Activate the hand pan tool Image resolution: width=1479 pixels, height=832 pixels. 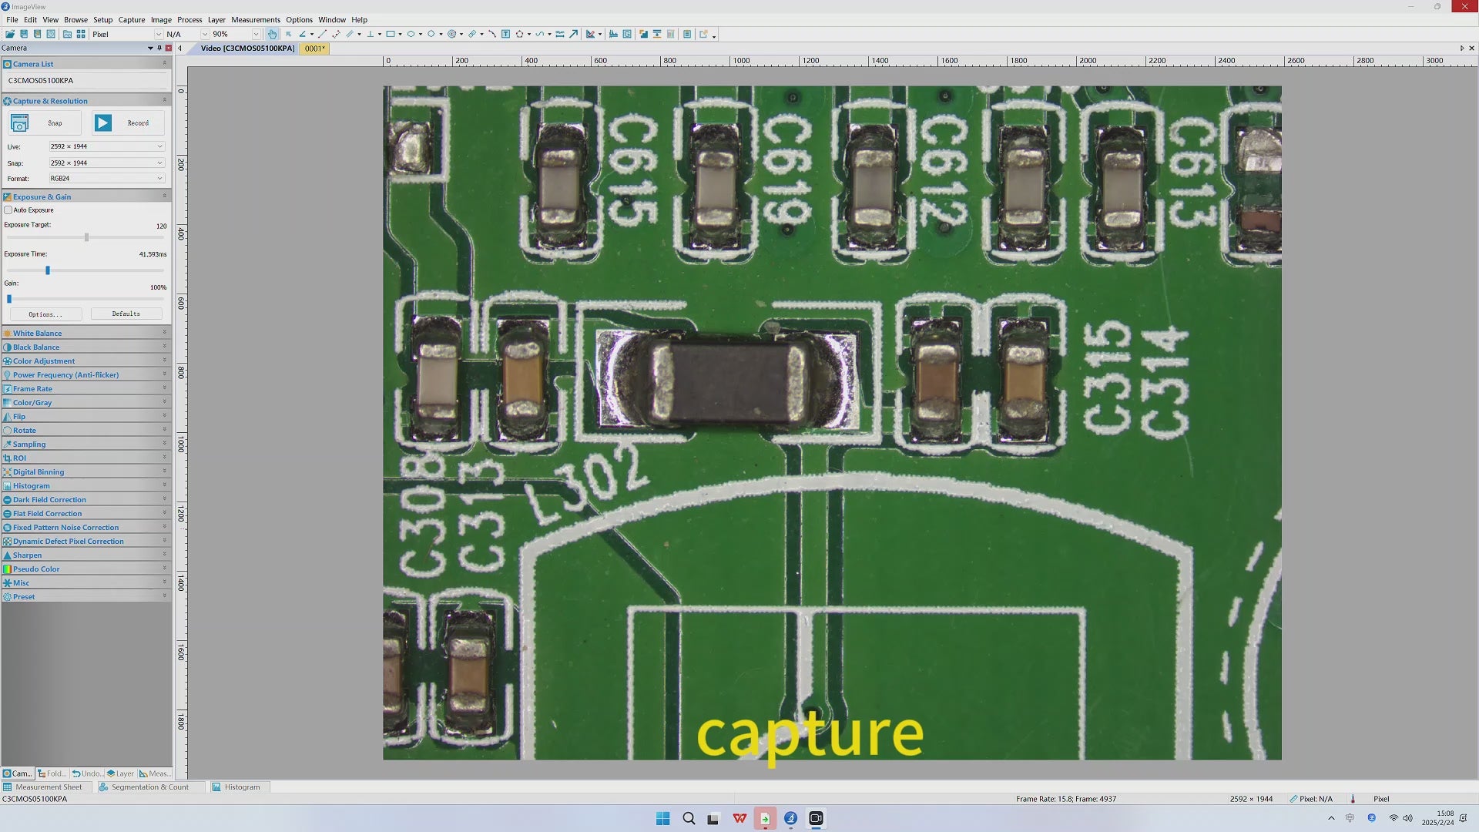(x=272, y=34)
